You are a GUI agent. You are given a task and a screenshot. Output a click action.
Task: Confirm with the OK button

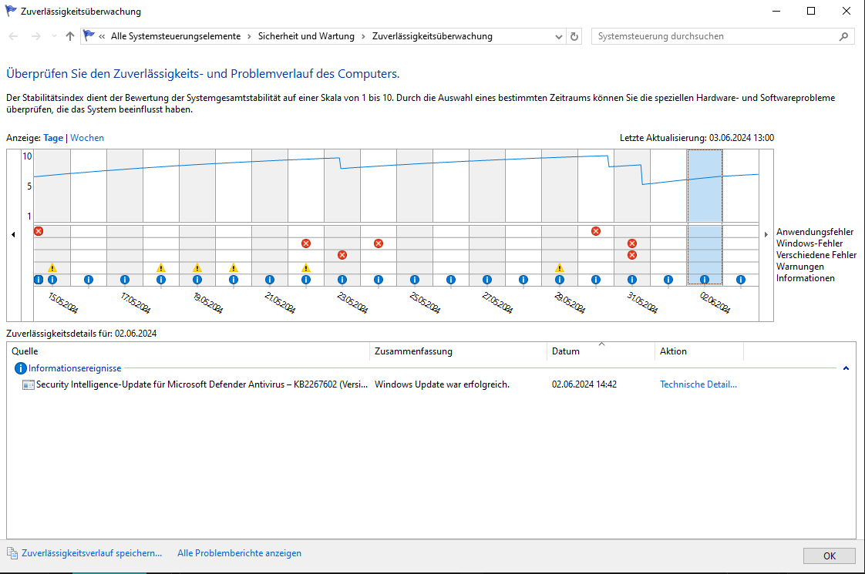tap(829, 556)
